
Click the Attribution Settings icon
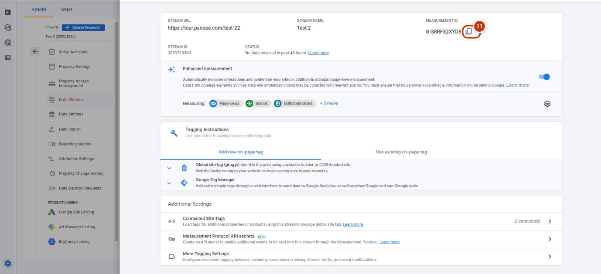[x=52, y=159]
